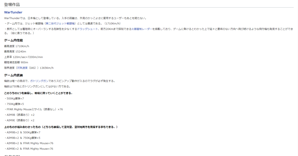Click the AIM9B×2 & FFAR Mighty Mouse×76 item
The image size is (298, 156).
[x=30, y=143]
